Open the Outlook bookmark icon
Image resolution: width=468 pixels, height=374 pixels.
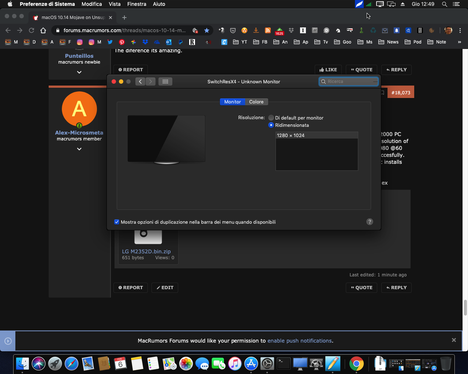click(169, 42)
